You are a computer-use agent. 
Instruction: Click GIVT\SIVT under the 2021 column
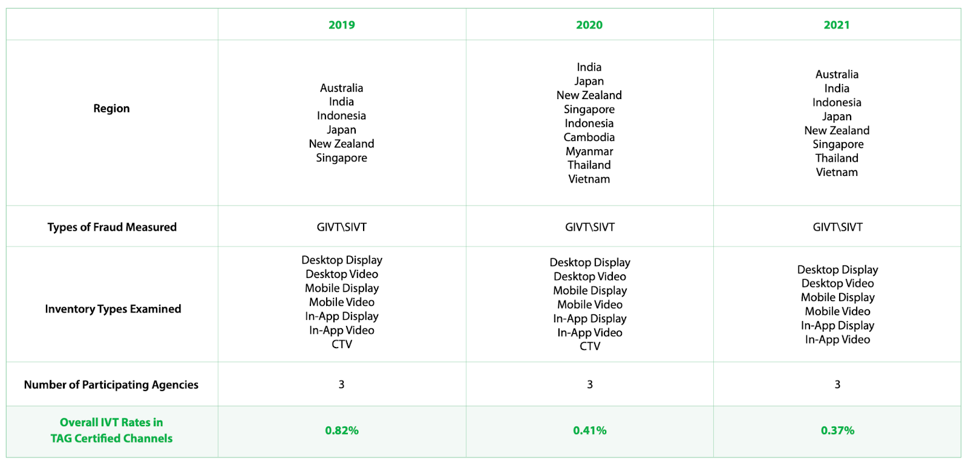point(837,227)
